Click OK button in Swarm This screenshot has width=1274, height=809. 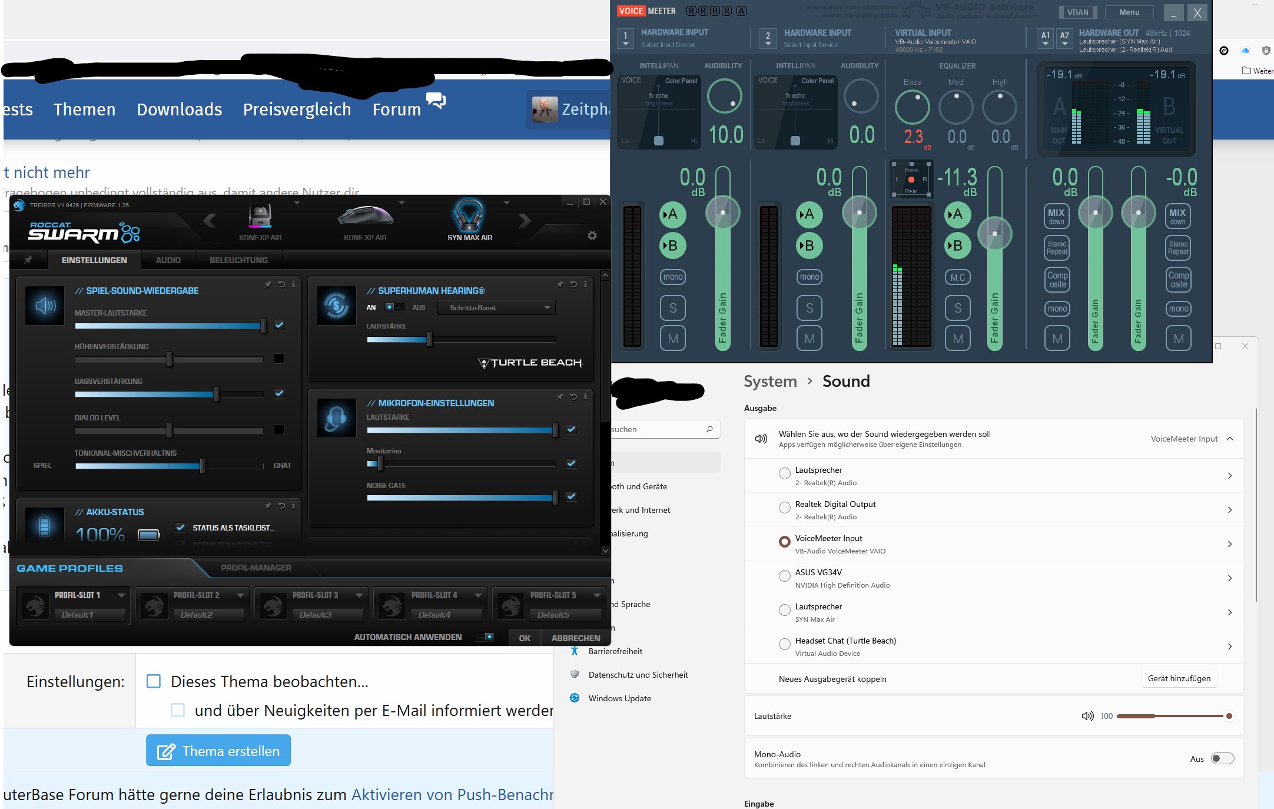525,638
